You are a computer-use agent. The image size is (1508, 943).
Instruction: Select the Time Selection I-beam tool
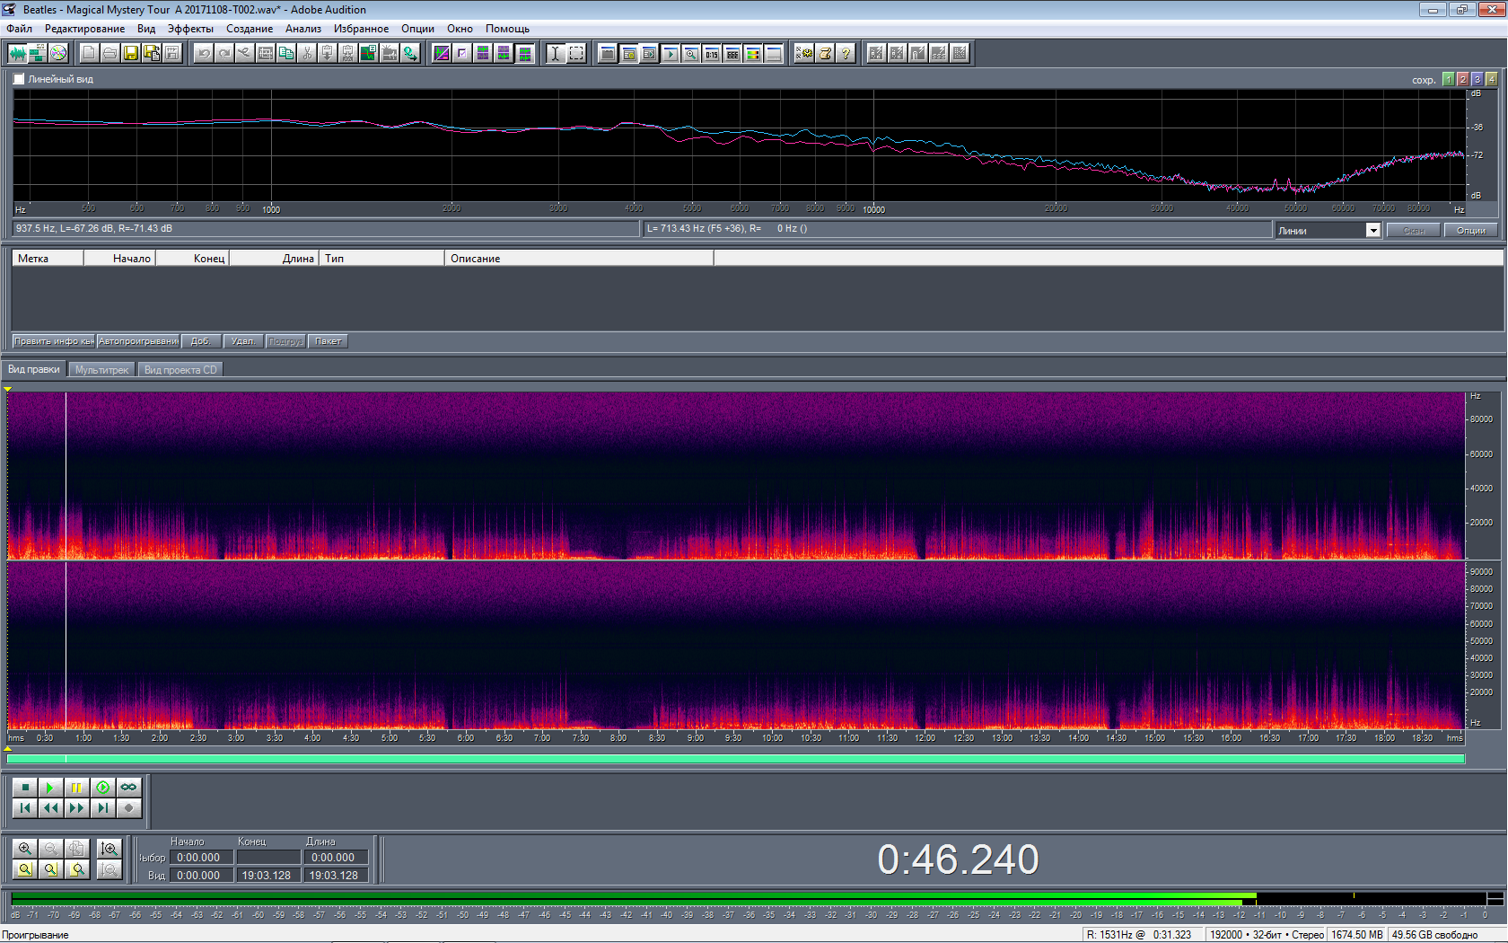pos(556,53)
